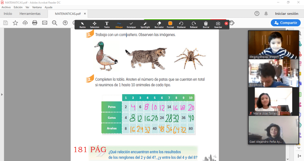Image resolution: width=304 pixels, height=161 pixels.
Task: Choose the Borrador eraser tool
Action: point(159,25)
